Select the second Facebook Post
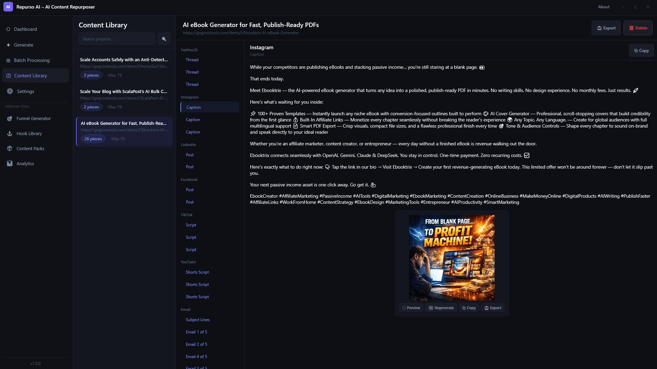The height and width of the screenshot is (369, 657). 210,202
